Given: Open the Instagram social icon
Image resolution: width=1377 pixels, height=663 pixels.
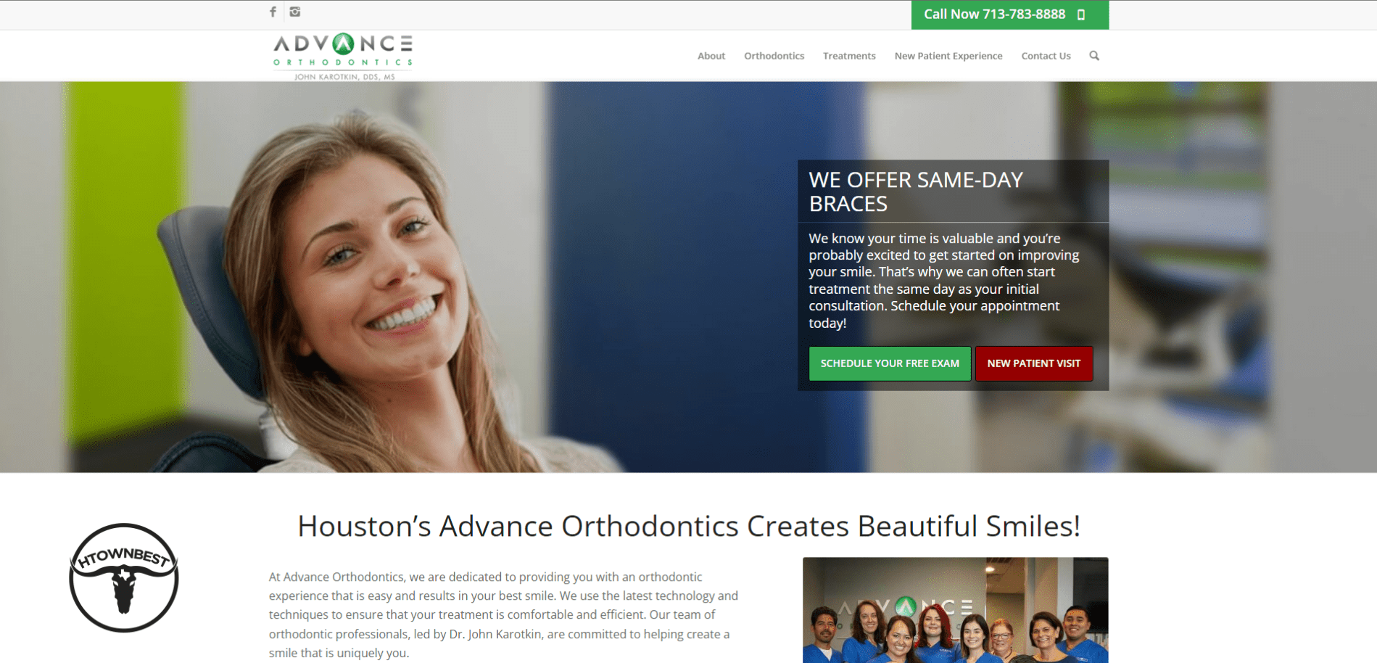Looking at the screenshot, I should (x=294, y=12).
